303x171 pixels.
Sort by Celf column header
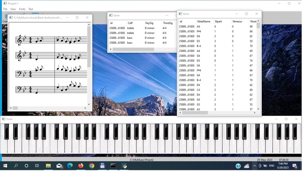130,23
